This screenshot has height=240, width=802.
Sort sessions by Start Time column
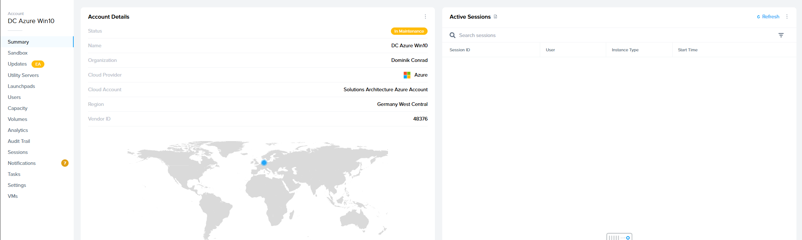pyautogui.click(x=687, y=50)
